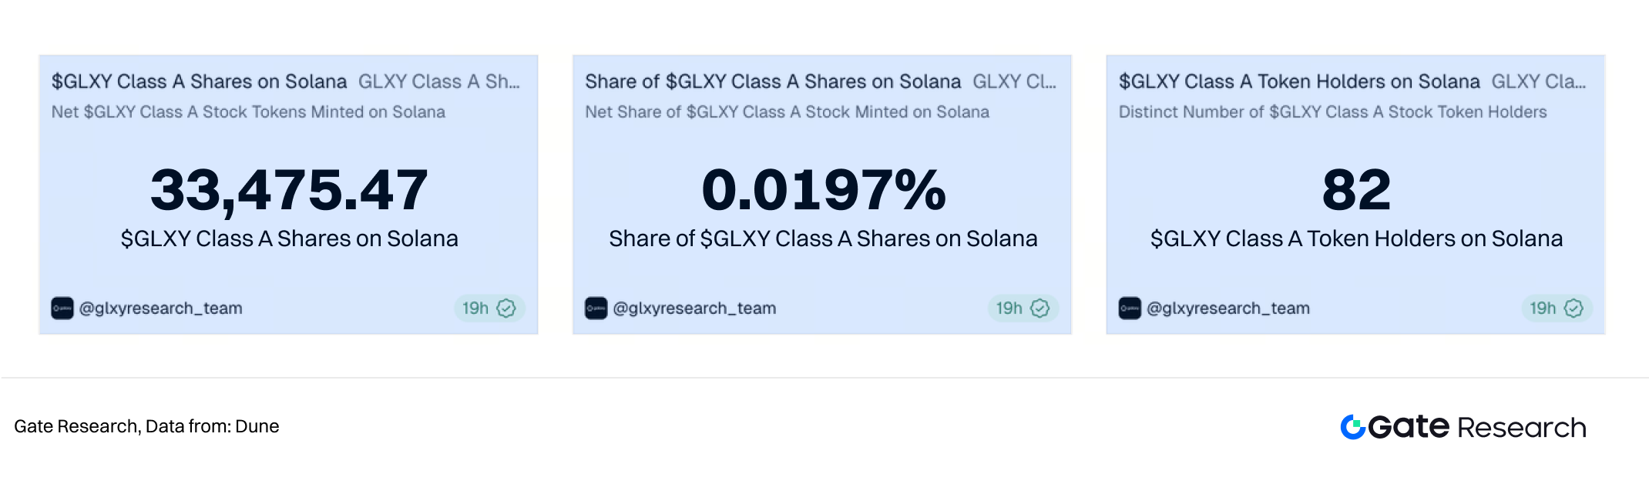The image size is (1649, 477).
Task: Open @glxyresearch_team profile in middle card
Action: (x=694, y=309)
